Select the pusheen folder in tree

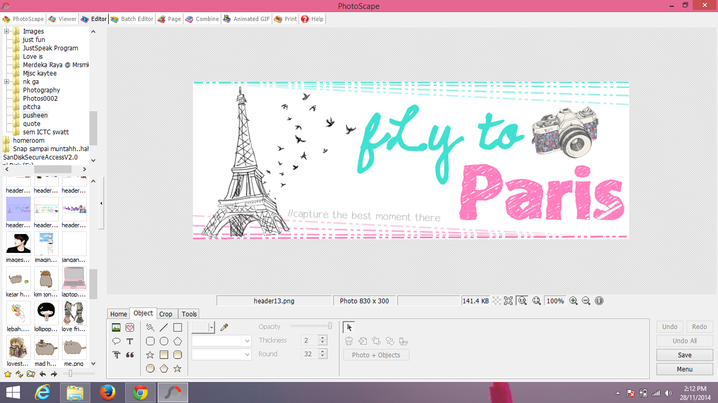point(35,115)
